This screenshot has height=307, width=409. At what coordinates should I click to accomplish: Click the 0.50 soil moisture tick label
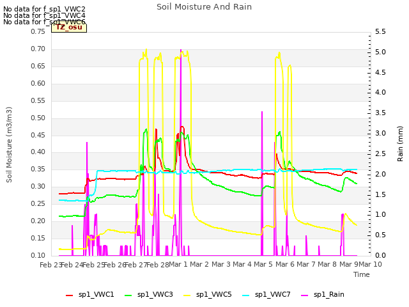click(38, 118)
